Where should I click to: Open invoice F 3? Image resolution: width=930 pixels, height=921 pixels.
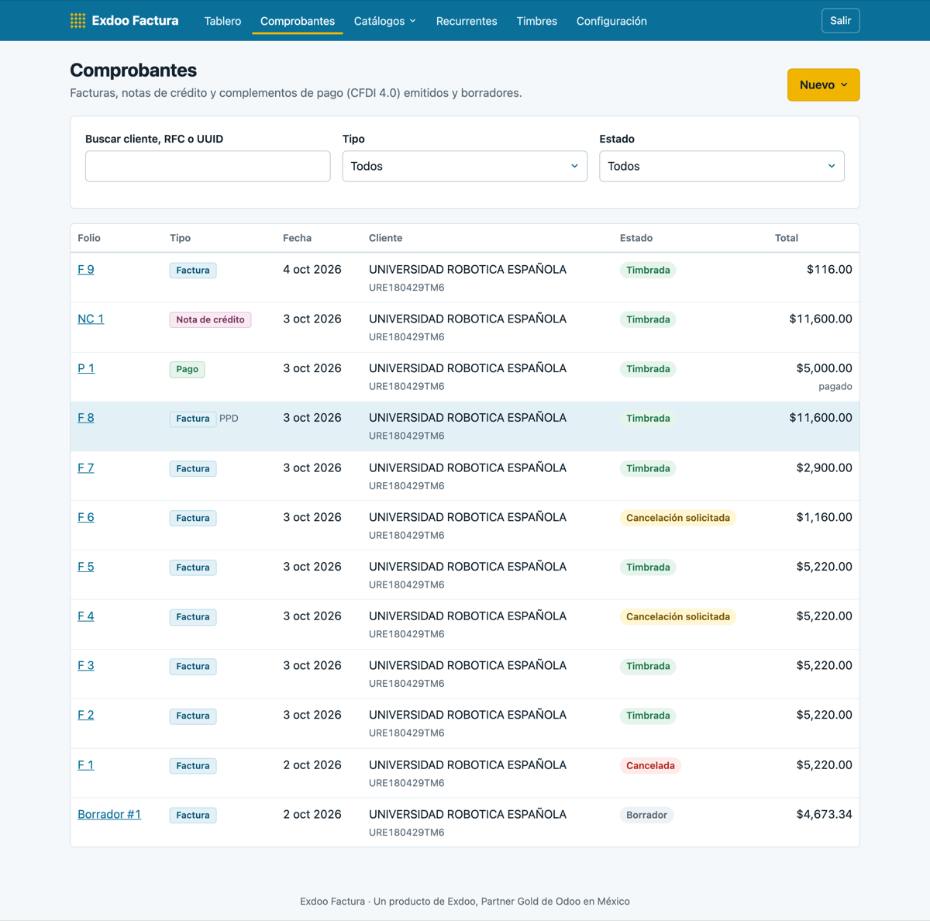click(x=86, y=666)
